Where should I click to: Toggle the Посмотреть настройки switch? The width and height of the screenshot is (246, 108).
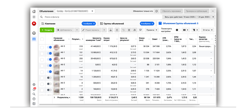[x=178, y=30]
